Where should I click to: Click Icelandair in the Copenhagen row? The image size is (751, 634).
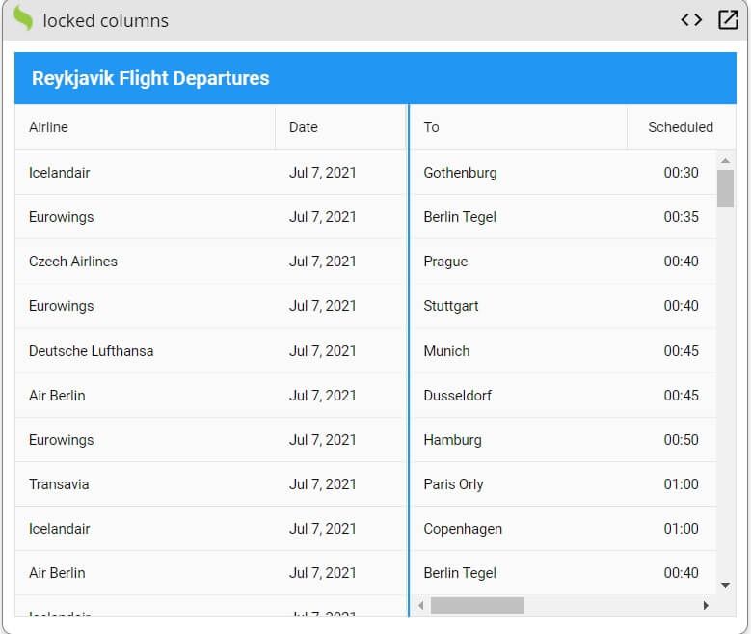(x=60, y=529)
